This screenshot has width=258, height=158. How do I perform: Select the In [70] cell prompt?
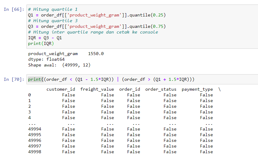pos(14,80)
